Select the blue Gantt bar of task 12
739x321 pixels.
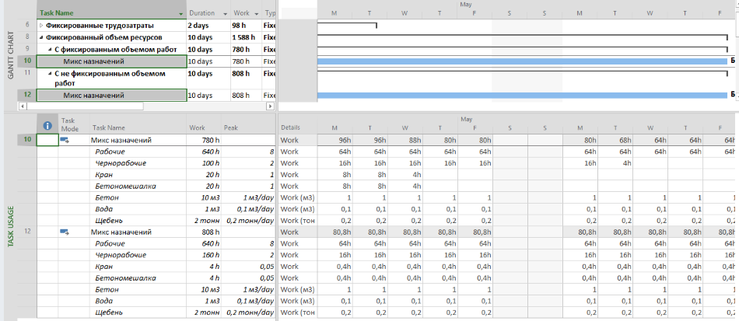522,96
